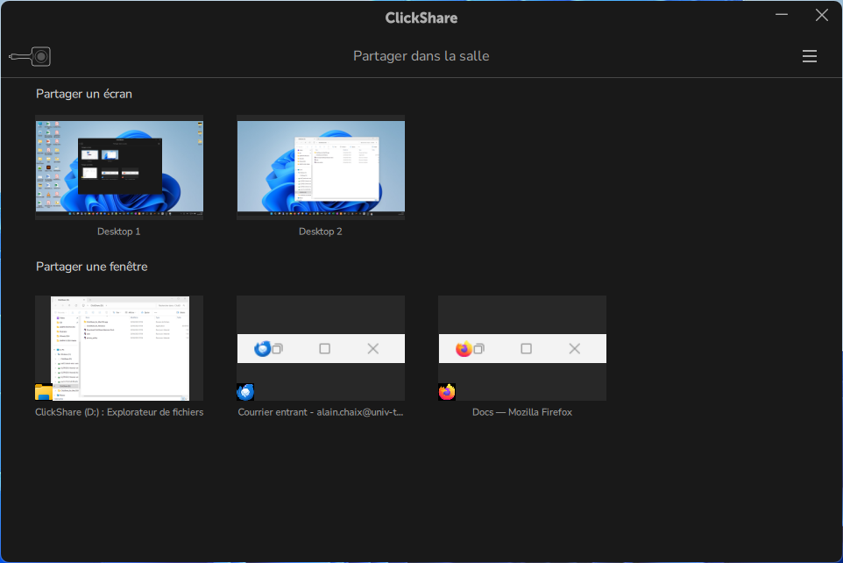
Task: Click the Courrier entrant - alain.chaix label
Action: (320, 412)
